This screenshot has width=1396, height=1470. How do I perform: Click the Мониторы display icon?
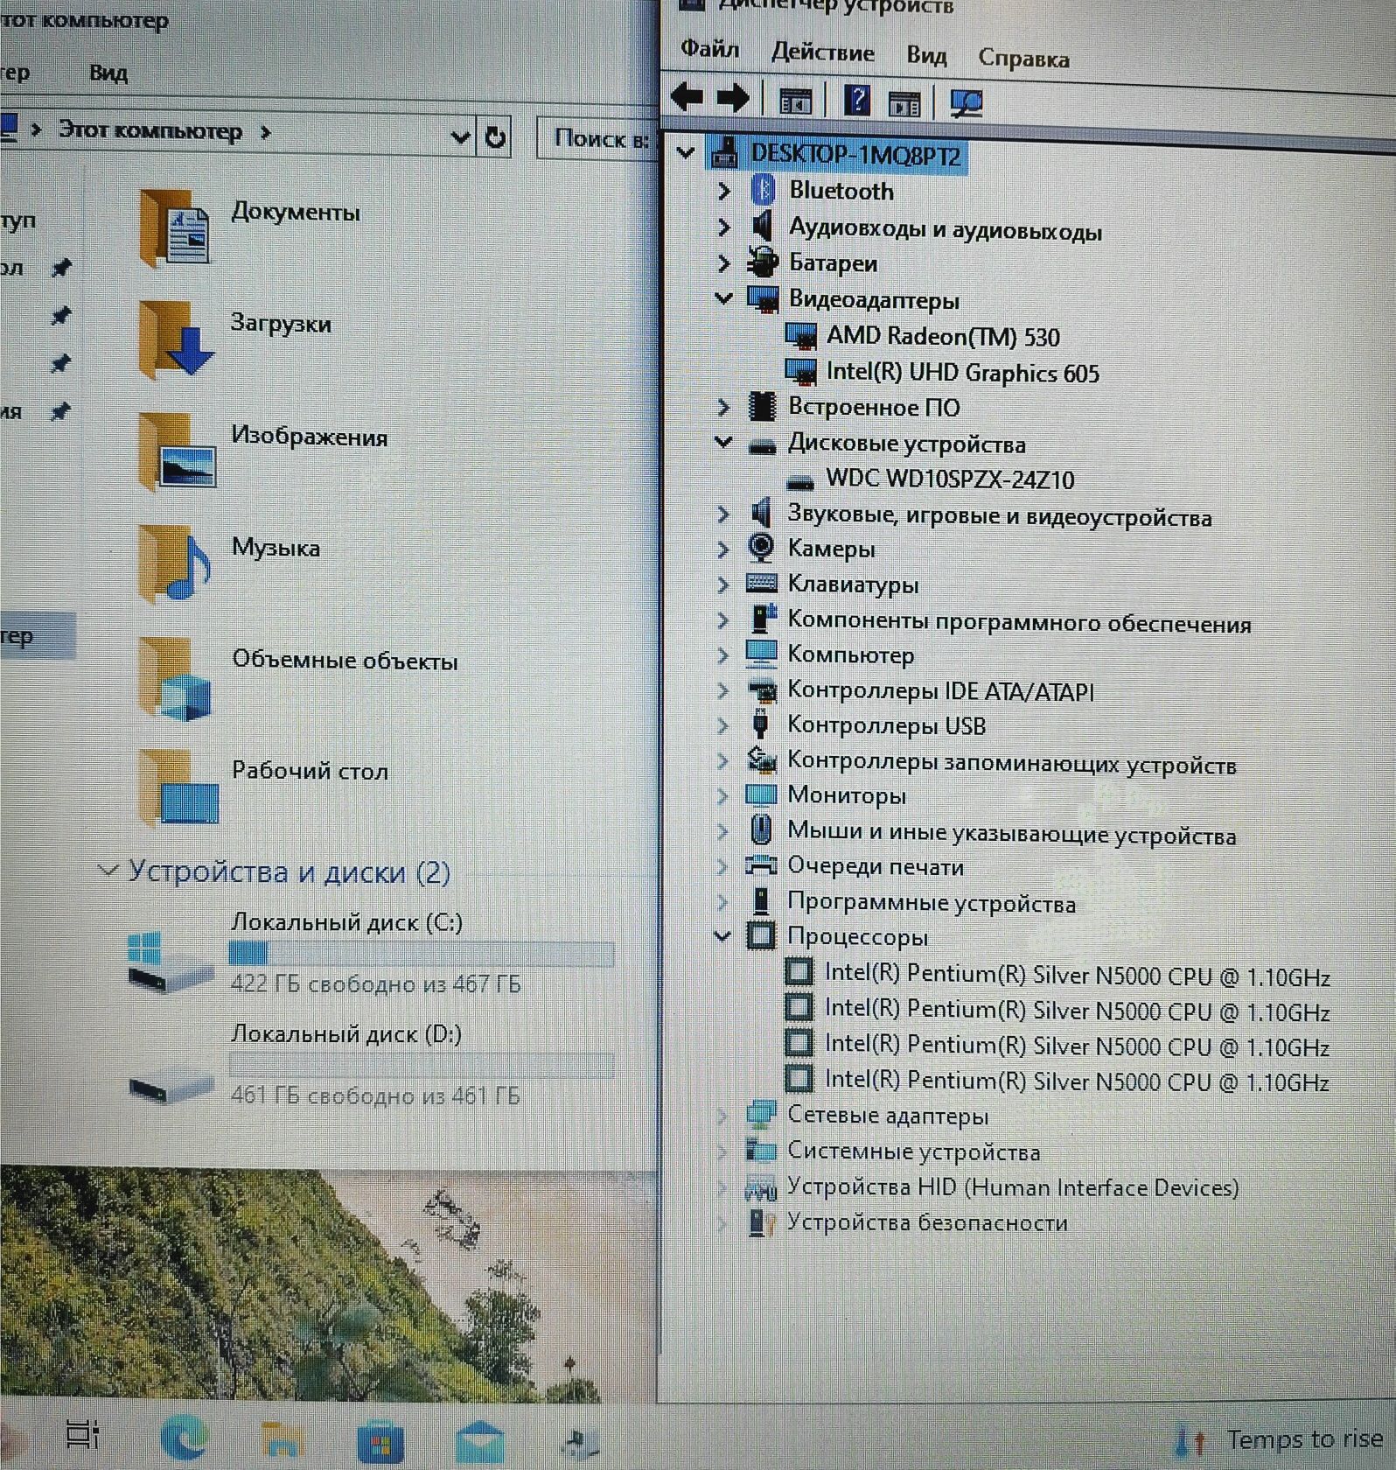[x=760, y=794]
